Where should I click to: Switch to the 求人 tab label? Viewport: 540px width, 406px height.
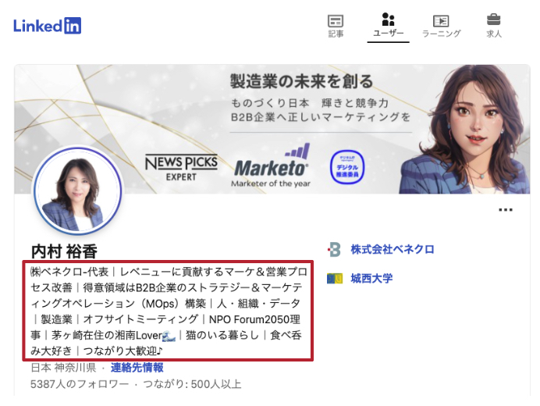click(x=494, y=34)
